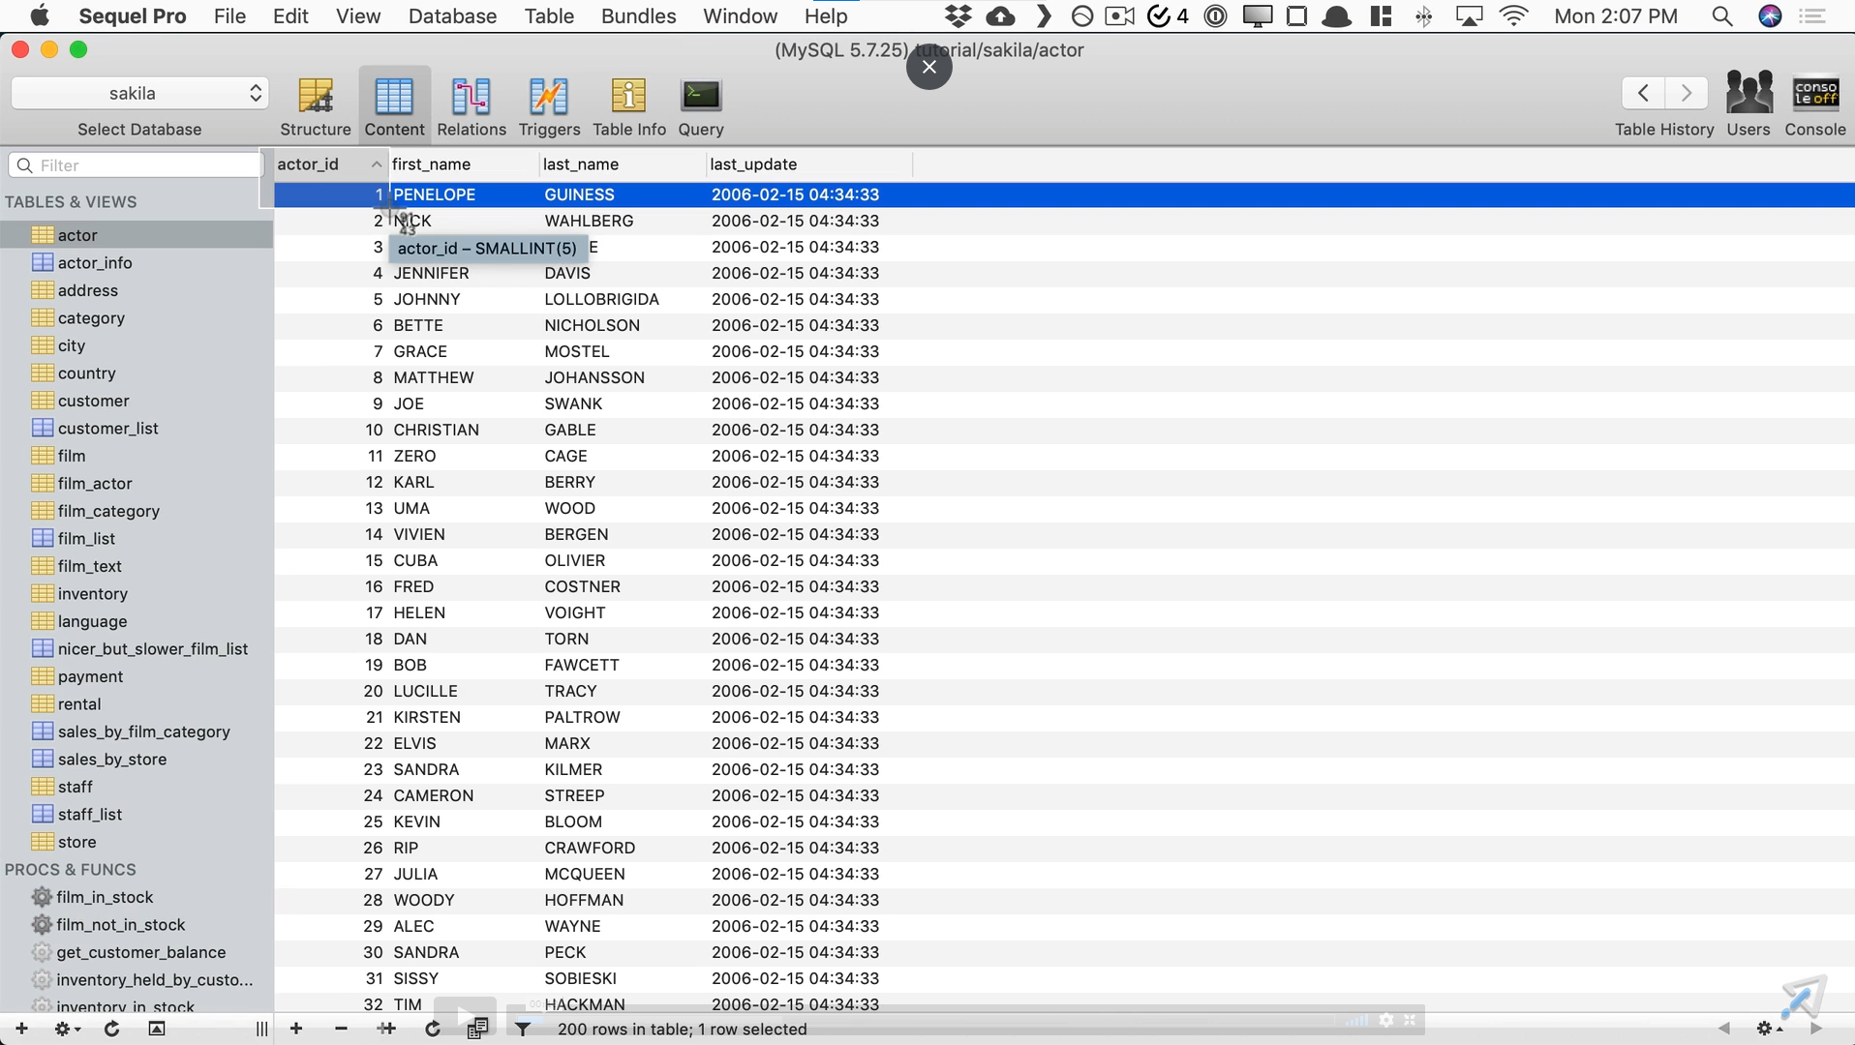This screenshot has width=1855, height=1045.
Task: Reload the actor table contents
Action: [x=432, y=1029]
